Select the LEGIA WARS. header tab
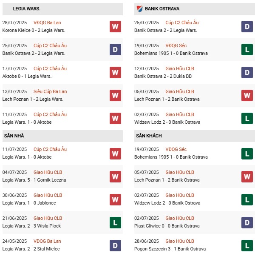Screen dimensions: 255x256 27,9
